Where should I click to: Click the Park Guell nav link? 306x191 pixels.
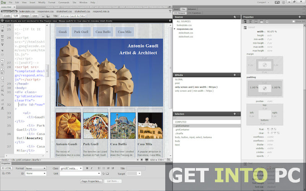pos(81,32)
